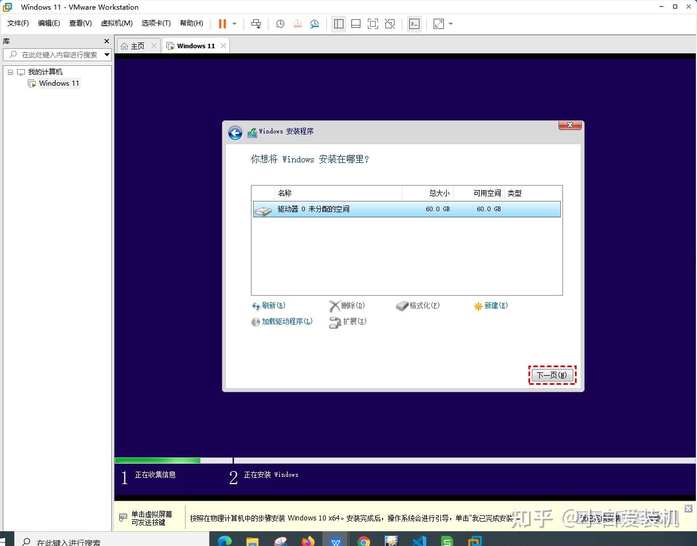Screen dimensions: 697x546
Task: Show the thumbnail bar
Action: point(356,24)
